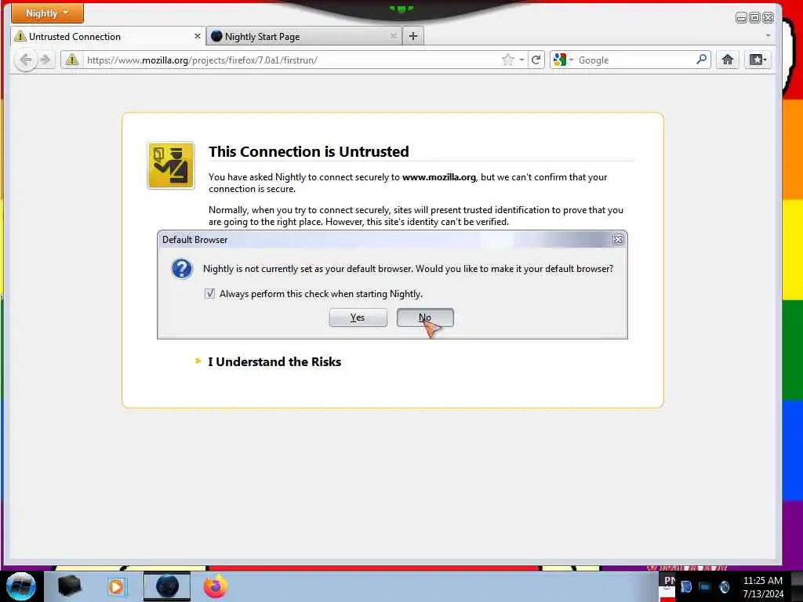Click the Default Browser dialog title

[194, 240]
